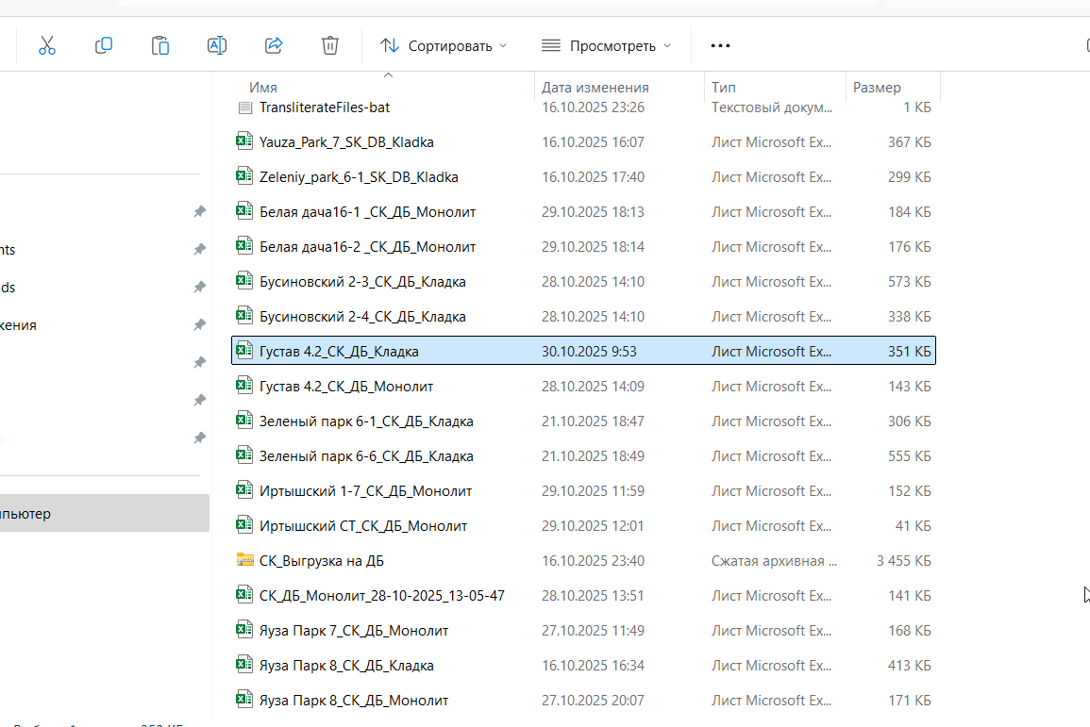Screen dimensions: 1090x727
Task: Click Excel icon of Белая дача16-1 file
Action: click(x=244, y=210)
